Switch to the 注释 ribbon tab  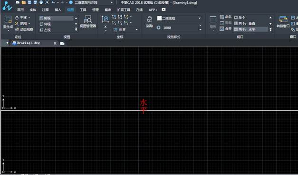click(x=45, y=9)
